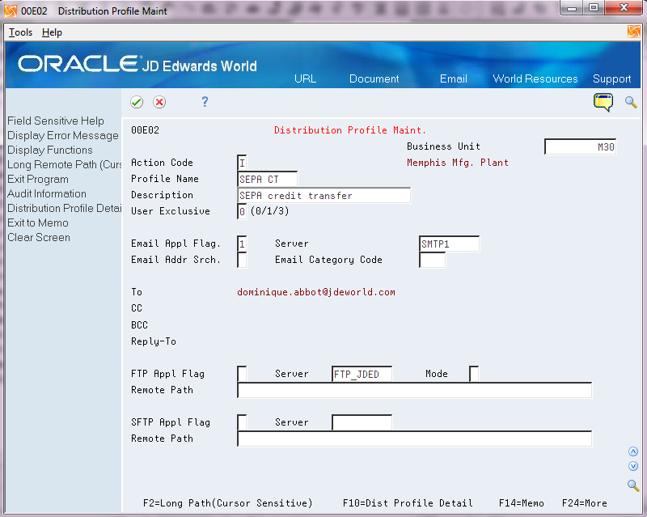Click F2=Long Path function key text
Screen dimensions: 647x517
click(228, 503)
